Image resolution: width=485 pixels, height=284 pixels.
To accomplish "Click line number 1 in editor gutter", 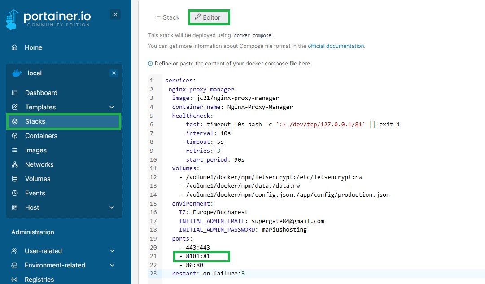I will pyautogui.click(x=152, y=81).
